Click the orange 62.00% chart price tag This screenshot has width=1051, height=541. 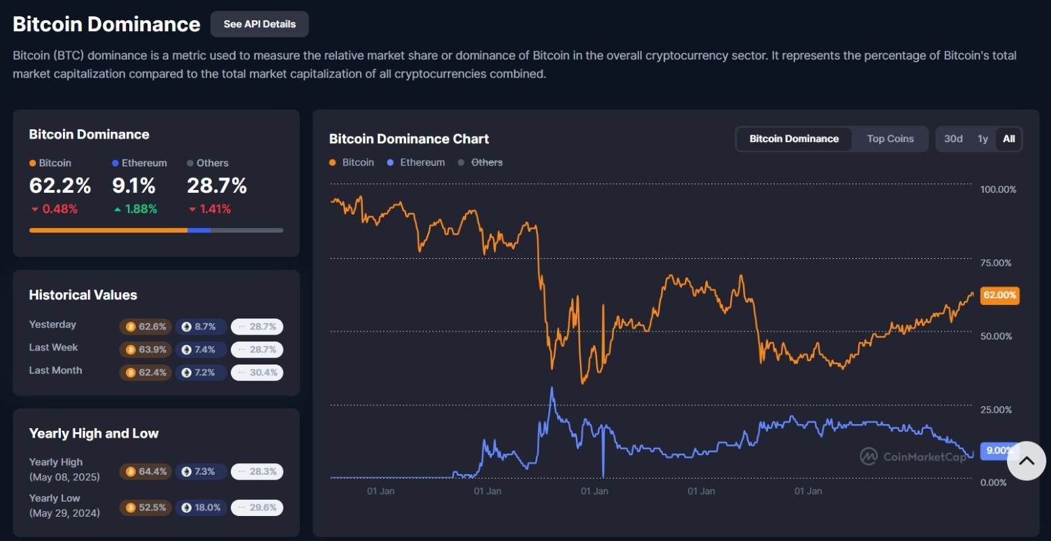pyautogui.click(x=999, y=295)
